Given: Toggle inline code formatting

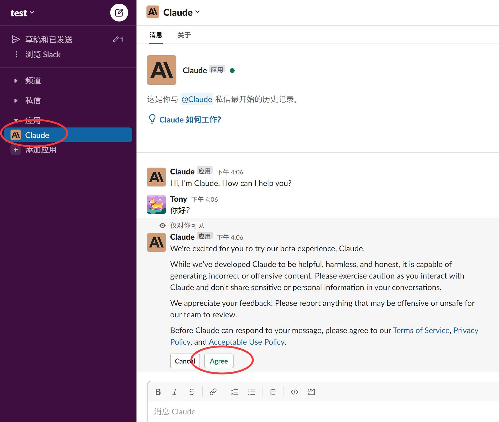Looking at the screenshot, I should click(295, 392).
